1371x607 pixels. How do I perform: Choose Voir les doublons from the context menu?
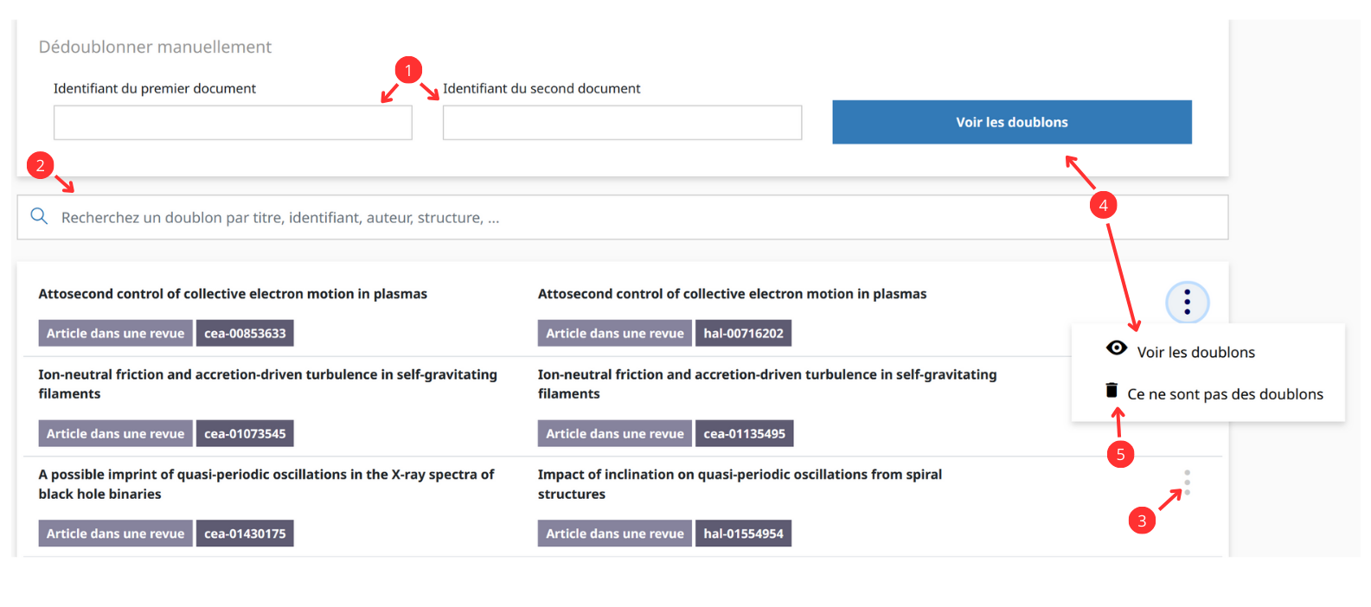[1196, 352]
